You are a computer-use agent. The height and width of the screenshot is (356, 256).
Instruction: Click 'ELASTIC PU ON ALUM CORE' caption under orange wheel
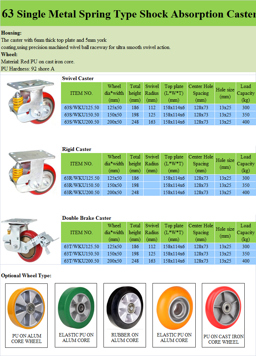(174, 338)
